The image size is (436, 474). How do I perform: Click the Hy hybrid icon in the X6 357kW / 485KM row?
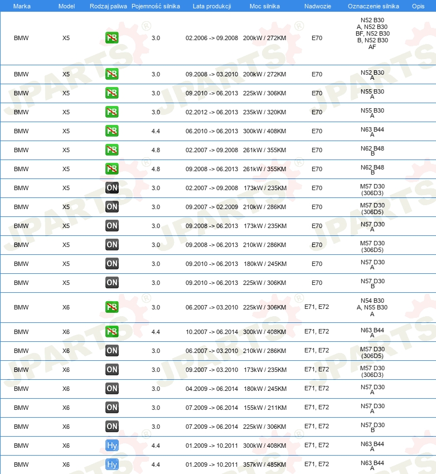coord(112,465)
